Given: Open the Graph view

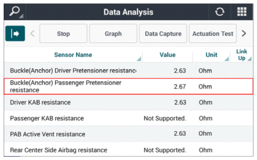Looking at the screenshot, I should 113,33.
